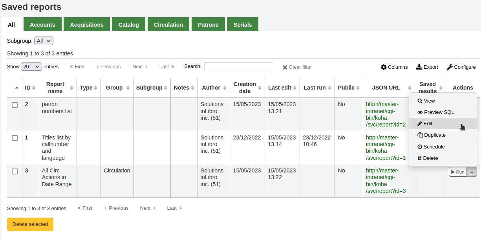481x240 pixels.
Task: Click into the Search input field
Action: point(238,66)
